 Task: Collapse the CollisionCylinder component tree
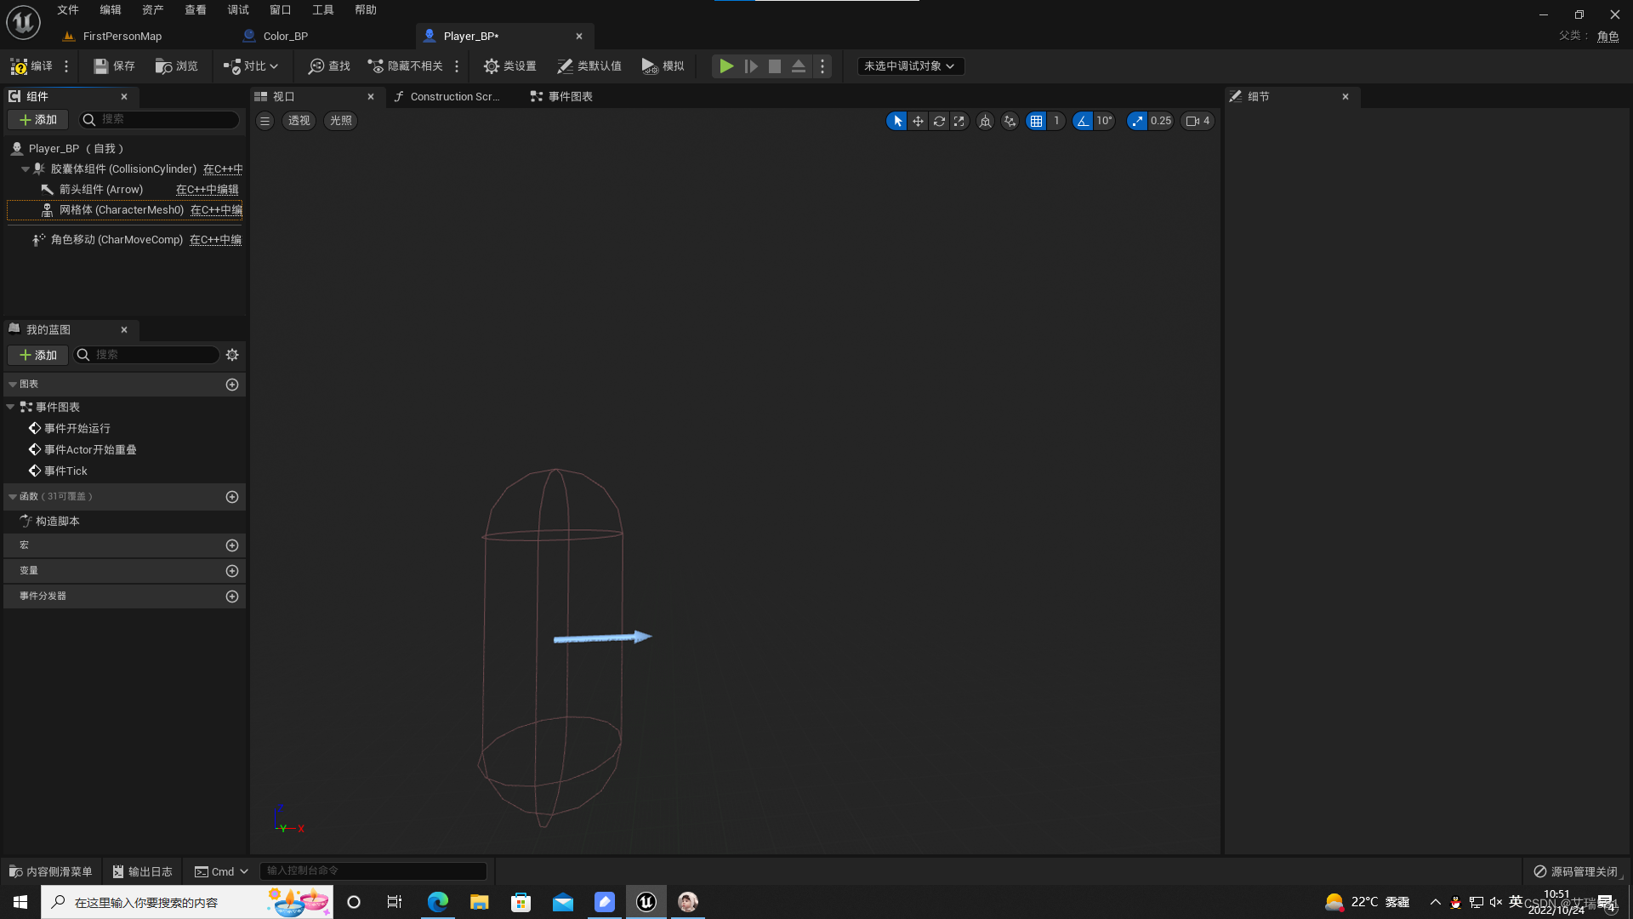coord(26,169)
